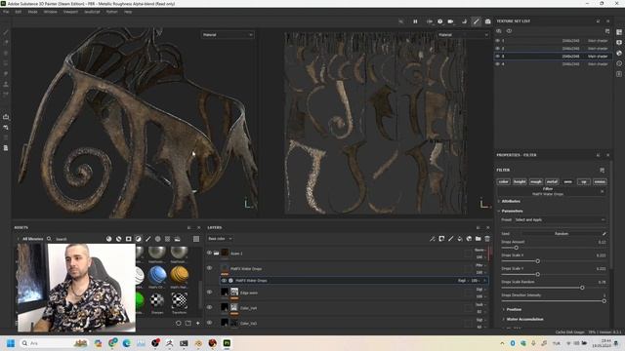Expand the Attributes section
Viewport: 625px width, 351px height.
[511, 202]
